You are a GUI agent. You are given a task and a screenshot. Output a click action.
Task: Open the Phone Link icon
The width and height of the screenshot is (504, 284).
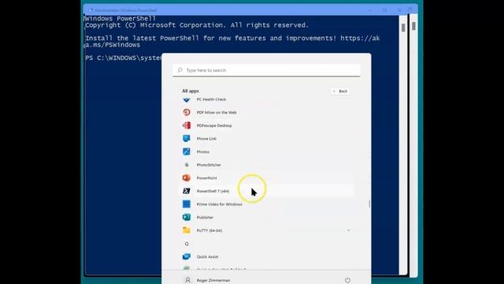pos(187,139)
